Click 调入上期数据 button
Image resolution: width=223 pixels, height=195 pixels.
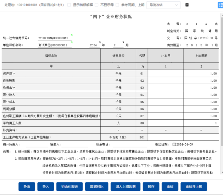[125, 187]
